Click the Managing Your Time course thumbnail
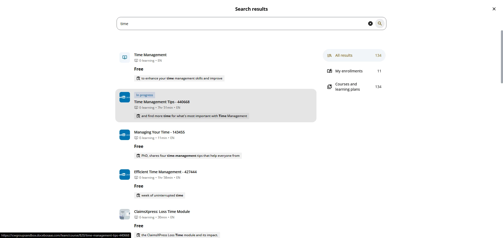This screenshot has width=503, height=238. pyautogui.click(x=125, y=135)
